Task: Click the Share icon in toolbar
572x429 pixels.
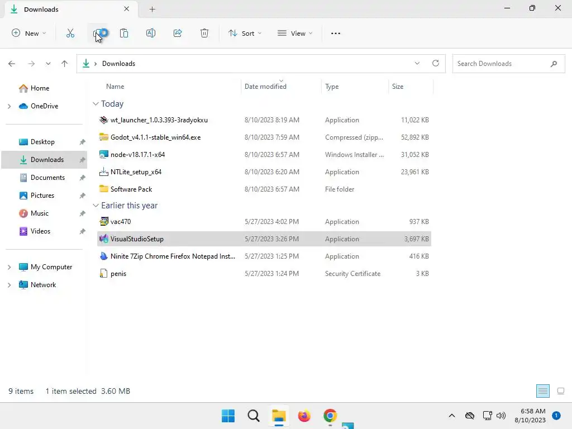Action: (x=178, y=33)
